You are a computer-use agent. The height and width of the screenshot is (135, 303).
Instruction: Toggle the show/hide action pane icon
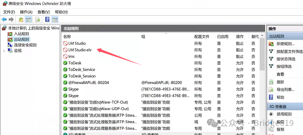(x=55, y=19)
